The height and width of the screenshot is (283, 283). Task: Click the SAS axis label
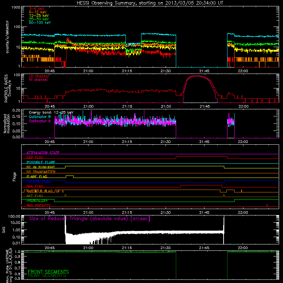pyautogui.click(x=4, y=230)
